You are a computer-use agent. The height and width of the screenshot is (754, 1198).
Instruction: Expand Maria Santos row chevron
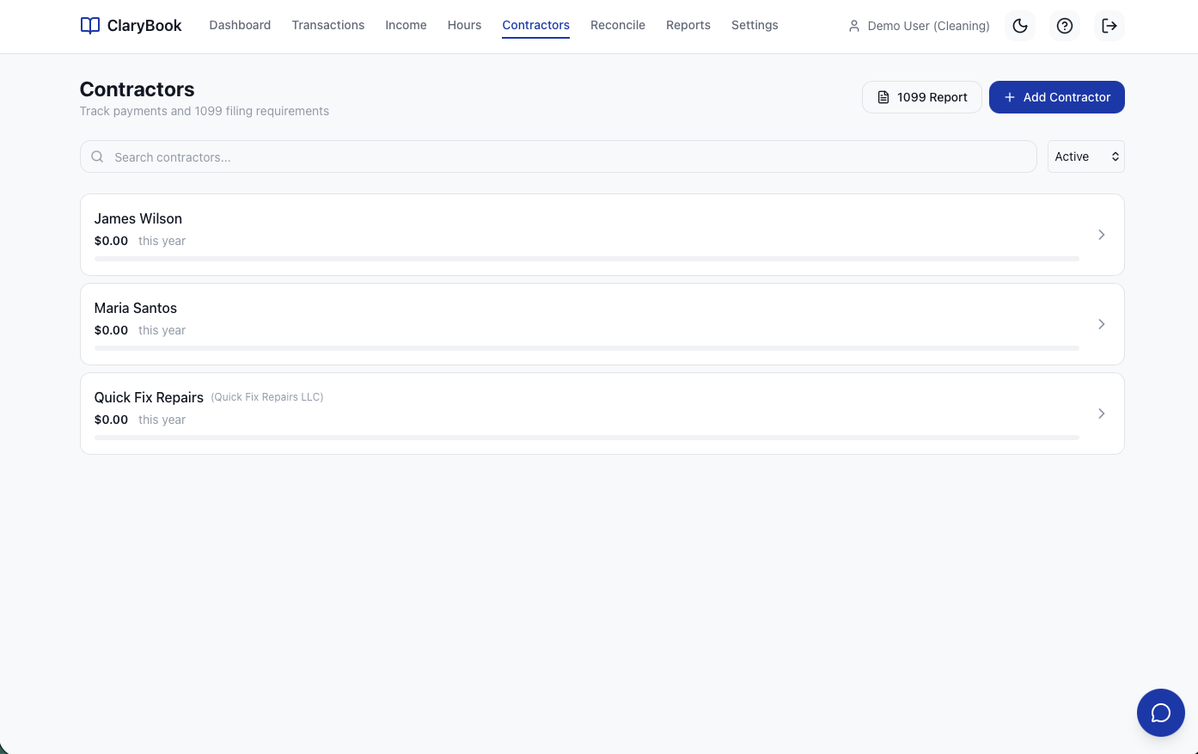click(x=1101, y=324)
